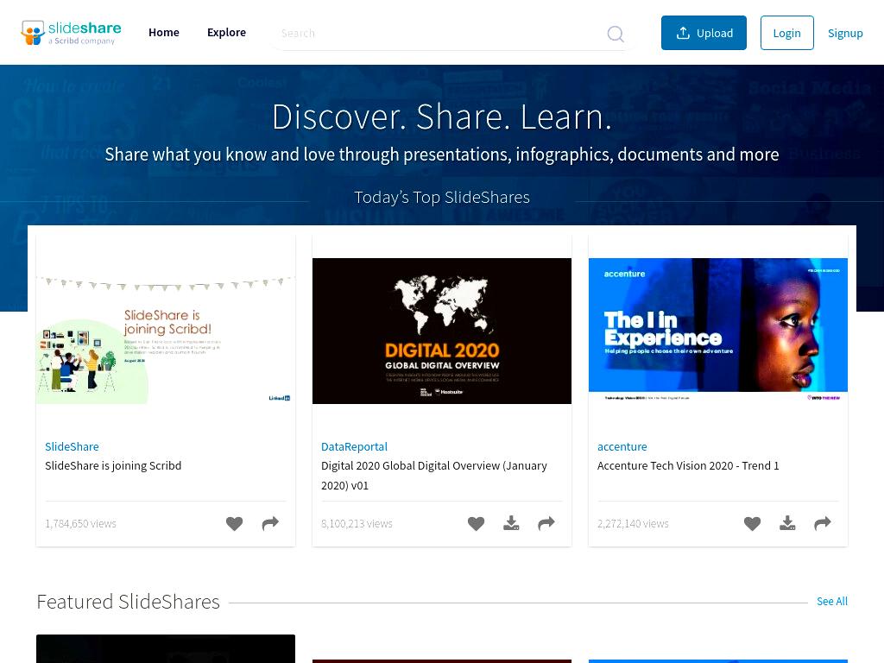Open the Home menu item
The width and height of the screenshot is (884, 663).
click(164, 33)
